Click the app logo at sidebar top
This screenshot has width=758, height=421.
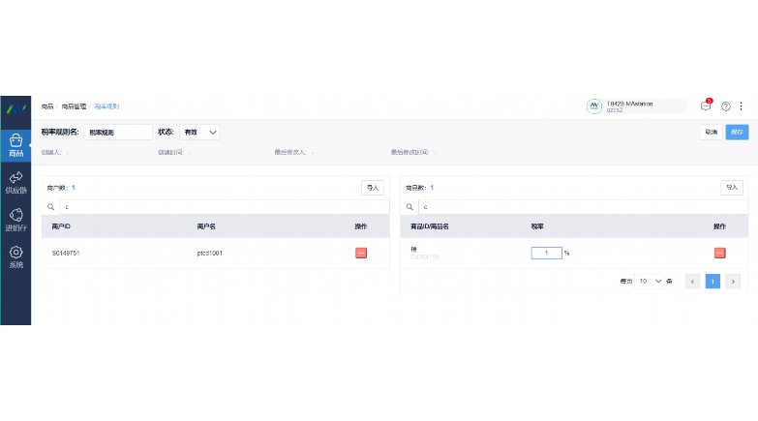coord(15,108)
